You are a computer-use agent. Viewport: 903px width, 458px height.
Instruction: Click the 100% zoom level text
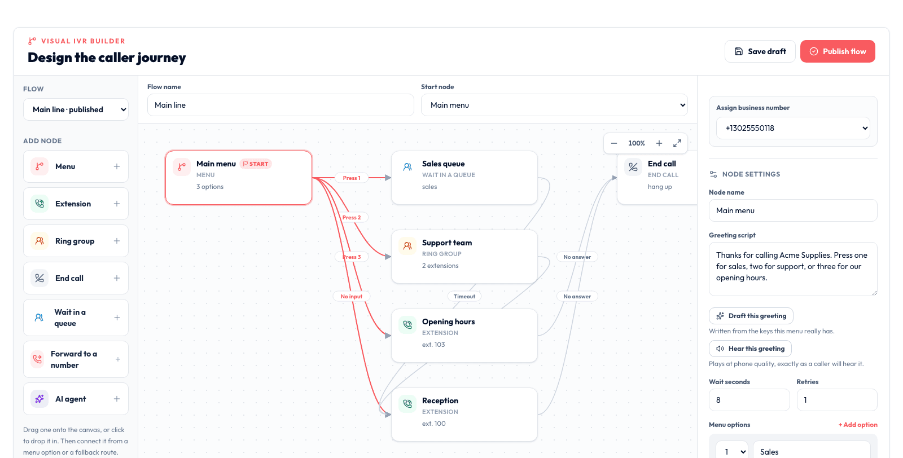pos(637,143)
